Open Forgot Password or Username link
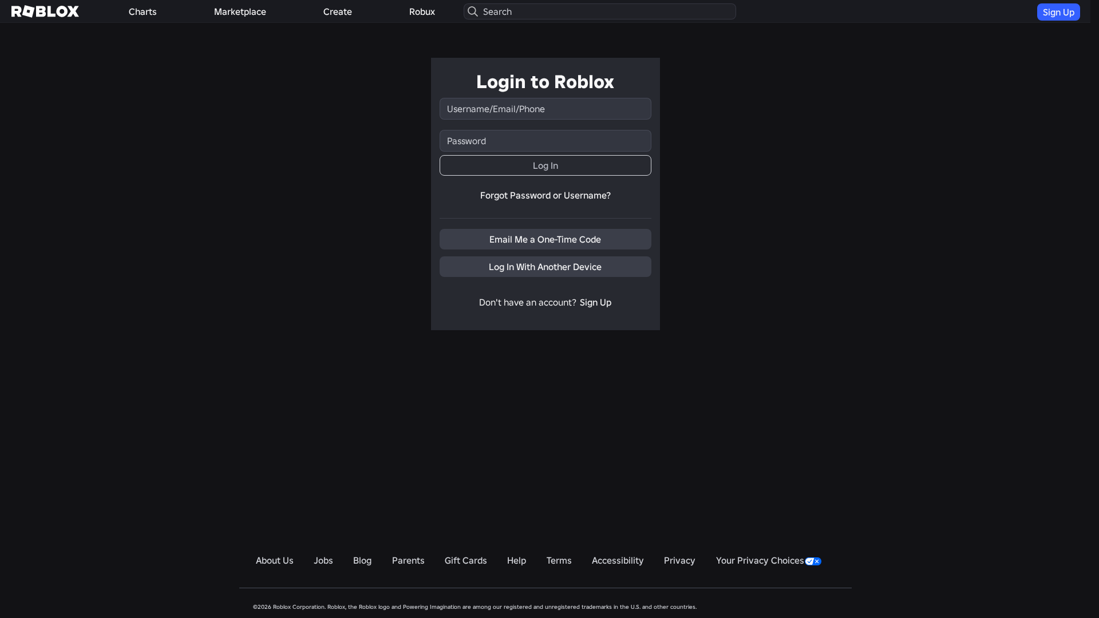1099x618 pixels. coord(545,196)
